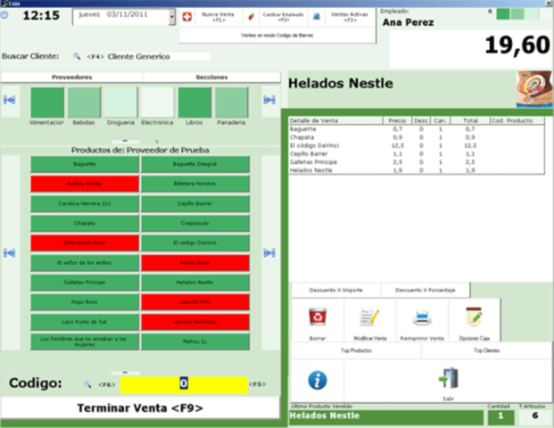Select the Alimentacion section swatch
The width and height of the screenshot is (554, 428).
coord(47,103)
